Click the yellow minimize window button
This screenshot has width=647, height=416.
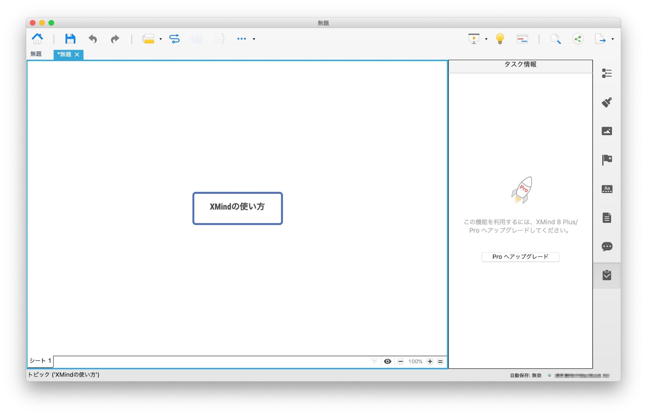(42, 23)
